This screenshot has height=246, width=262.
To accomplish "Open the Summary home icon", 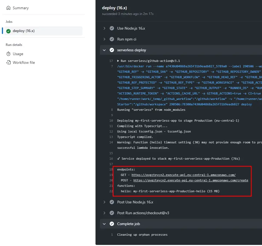I will [8, 8].
